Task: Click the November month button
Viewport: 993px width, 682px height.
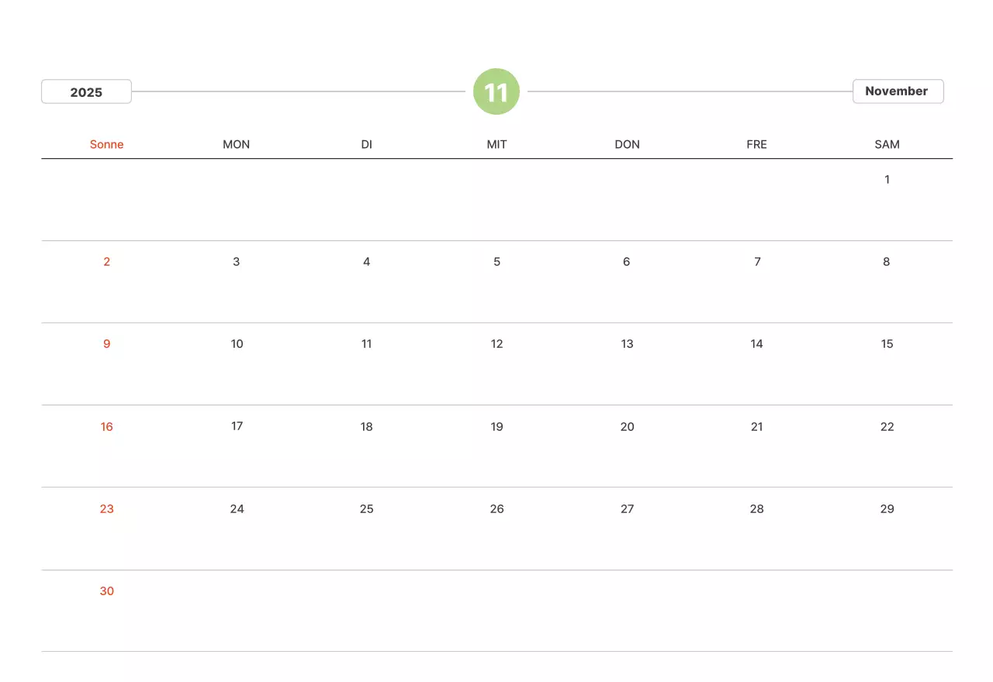Action: tap(898, 91)
